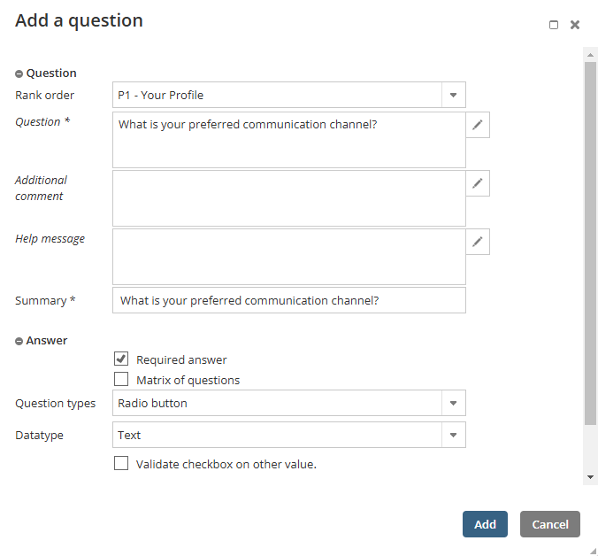Close the Add a question dialog
Screen dimensions: 598x556
pyautogui.click(x=575, y=25)
